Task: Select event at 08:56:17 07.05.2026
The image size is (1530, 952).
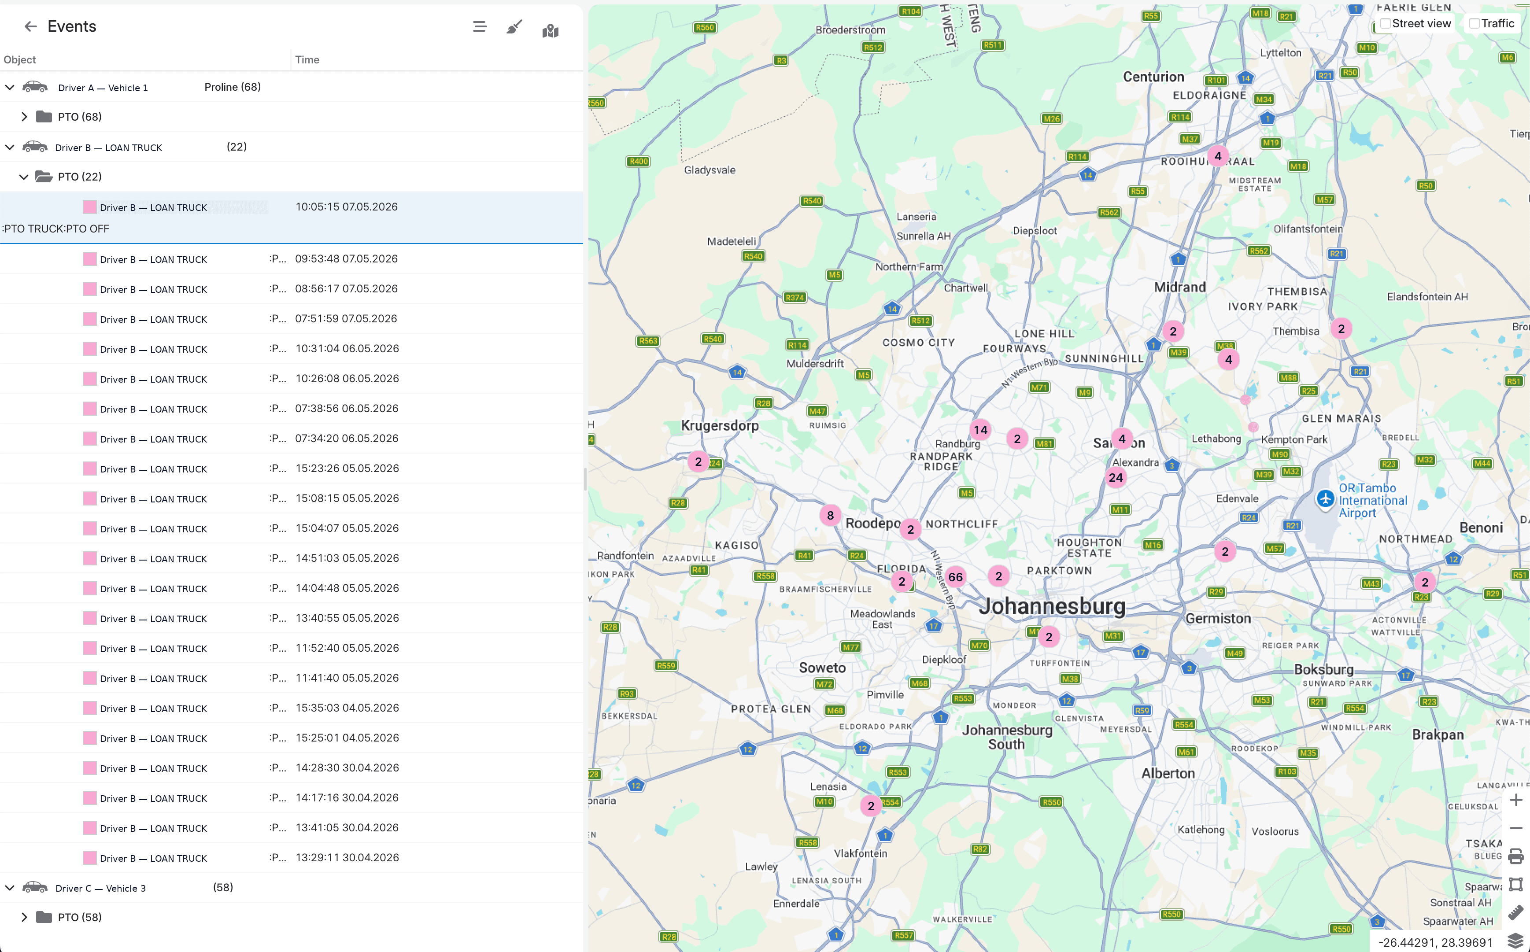Action: pos(292,289)
